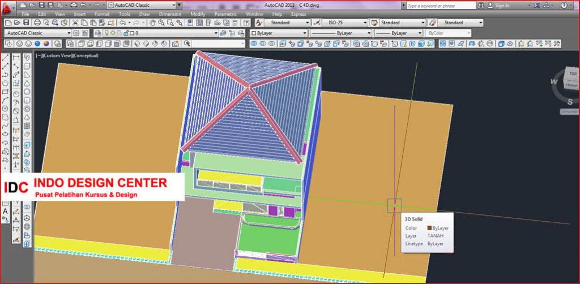The image size is (580, 284).
Task: Open the Format menu
Action: (x=102, y=14)
